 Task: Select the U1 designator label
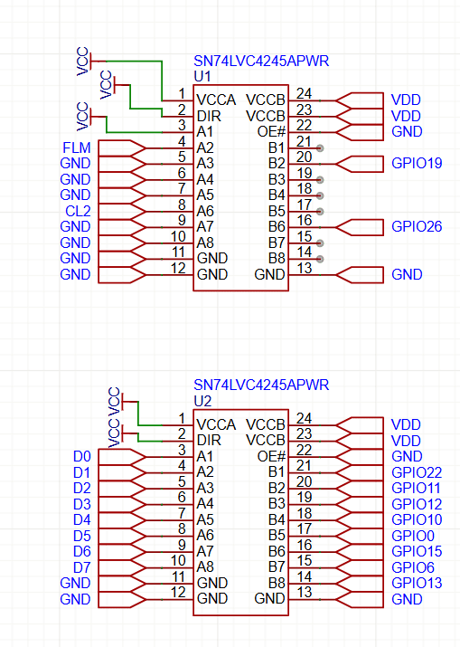tap(202, 76)
